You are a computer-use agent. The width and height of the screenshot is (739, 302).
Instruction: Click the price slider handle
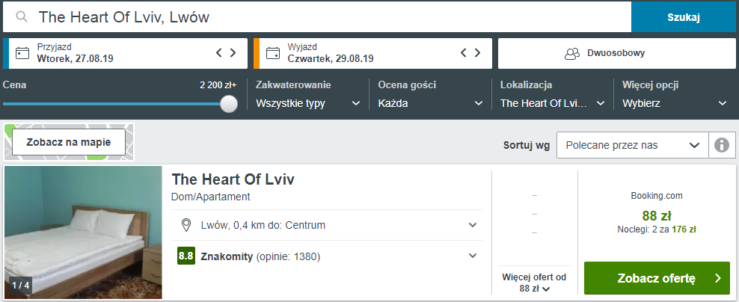pyautogui.click(x=229, y=104)
